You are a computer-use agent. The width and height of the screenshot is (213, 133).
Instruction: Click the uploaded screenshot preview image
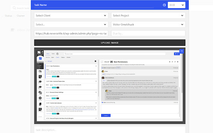109,86
